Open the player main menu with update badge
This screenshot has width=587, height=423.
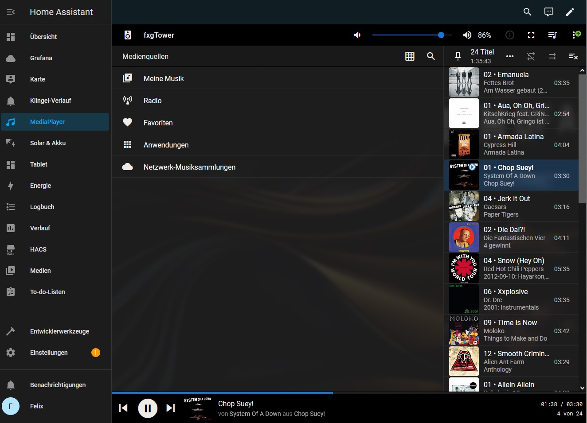tap(576, 35)
